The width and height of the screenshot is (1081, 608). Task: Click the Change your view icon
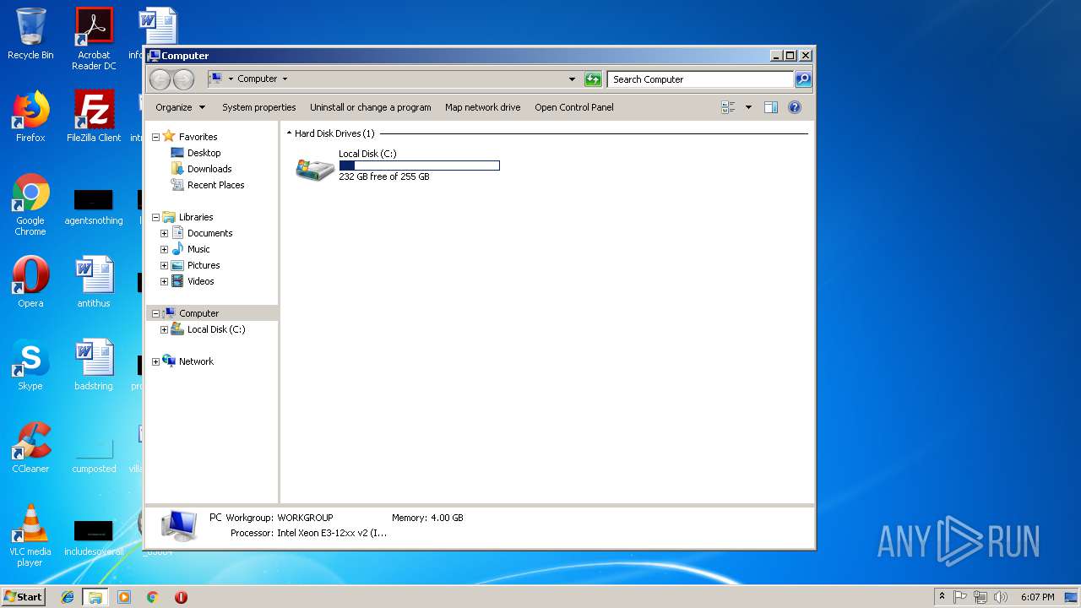tap(728, 107)
